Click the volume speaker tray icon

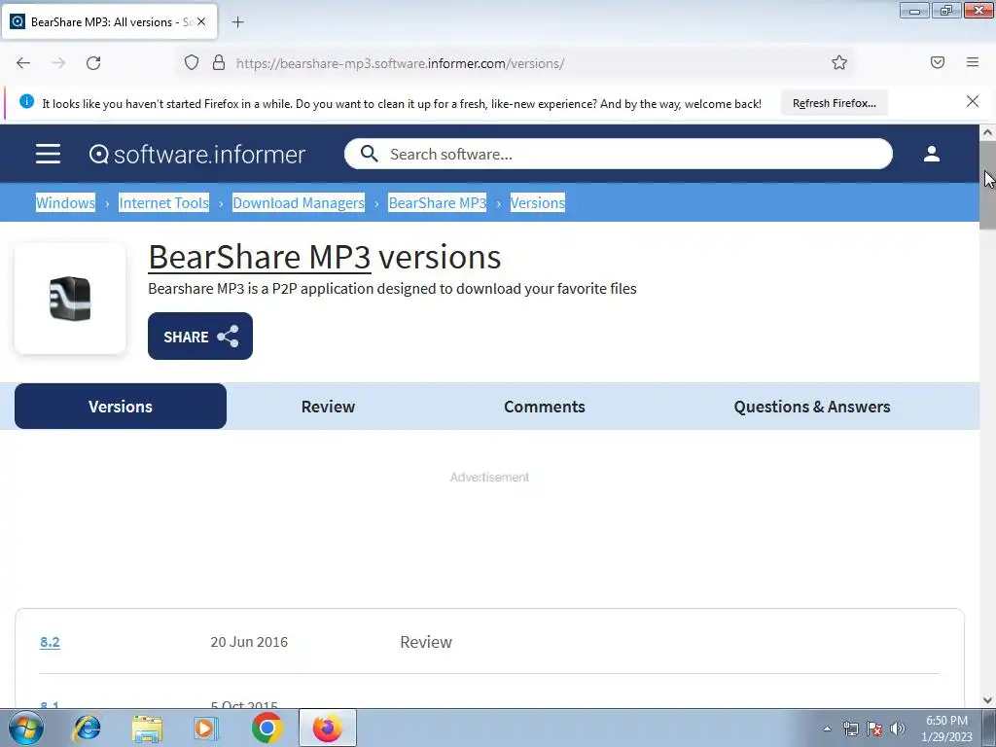[898, 729]
